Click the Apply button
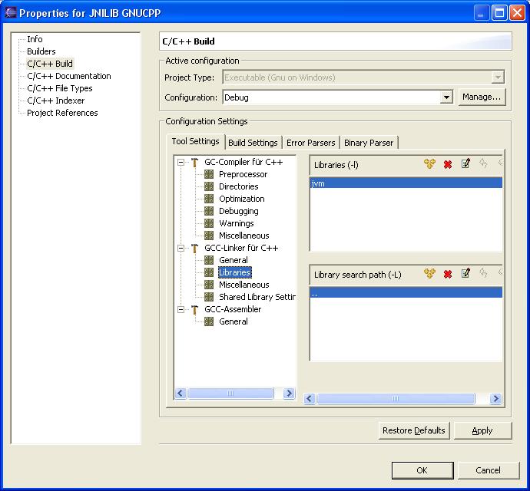The width and height of the screenshot is (530, 491). pos(482,430)
